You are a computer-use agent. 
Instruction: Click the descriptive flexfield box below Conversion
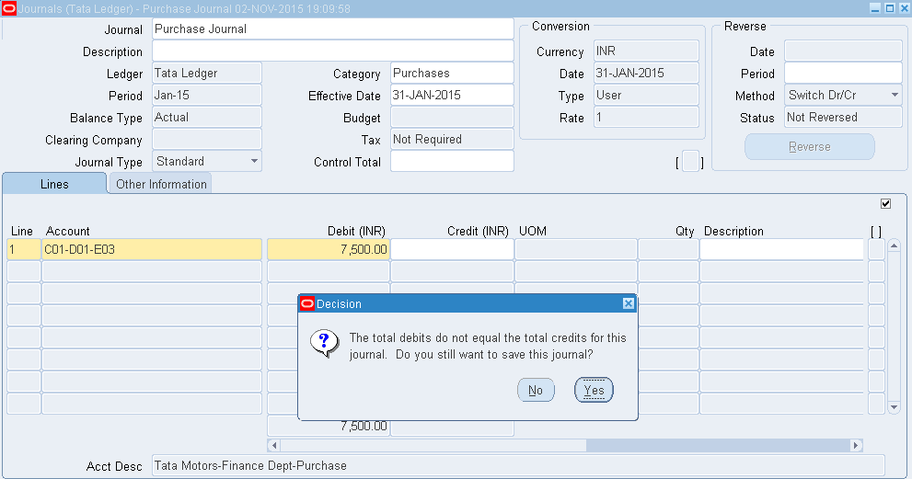(x=689, y=162)
